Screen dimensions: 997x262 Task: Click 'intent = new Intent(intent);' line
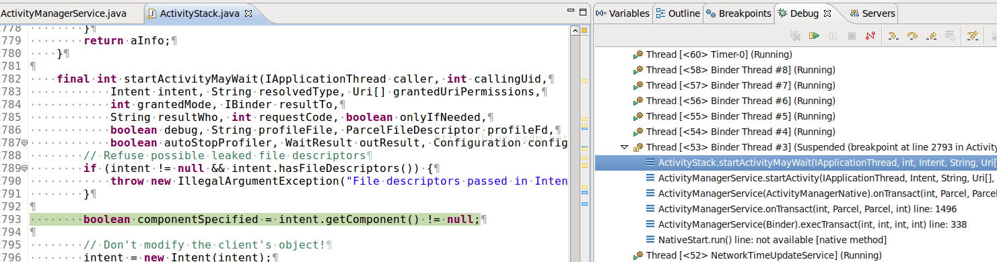point(177,258)
